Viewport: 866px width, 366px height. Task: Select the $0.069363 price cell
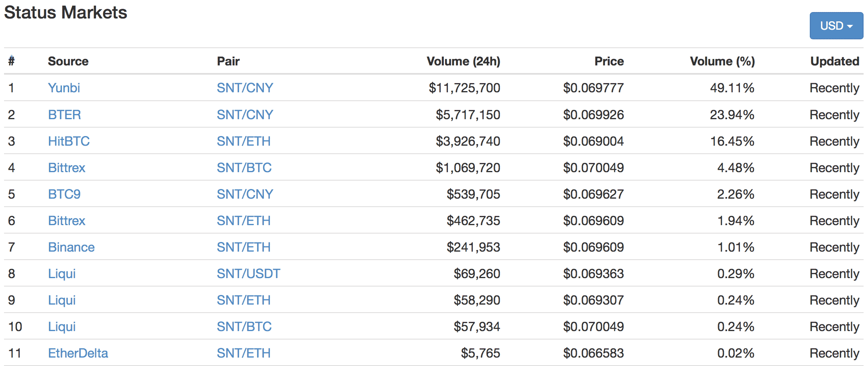[x=593, y=273]
